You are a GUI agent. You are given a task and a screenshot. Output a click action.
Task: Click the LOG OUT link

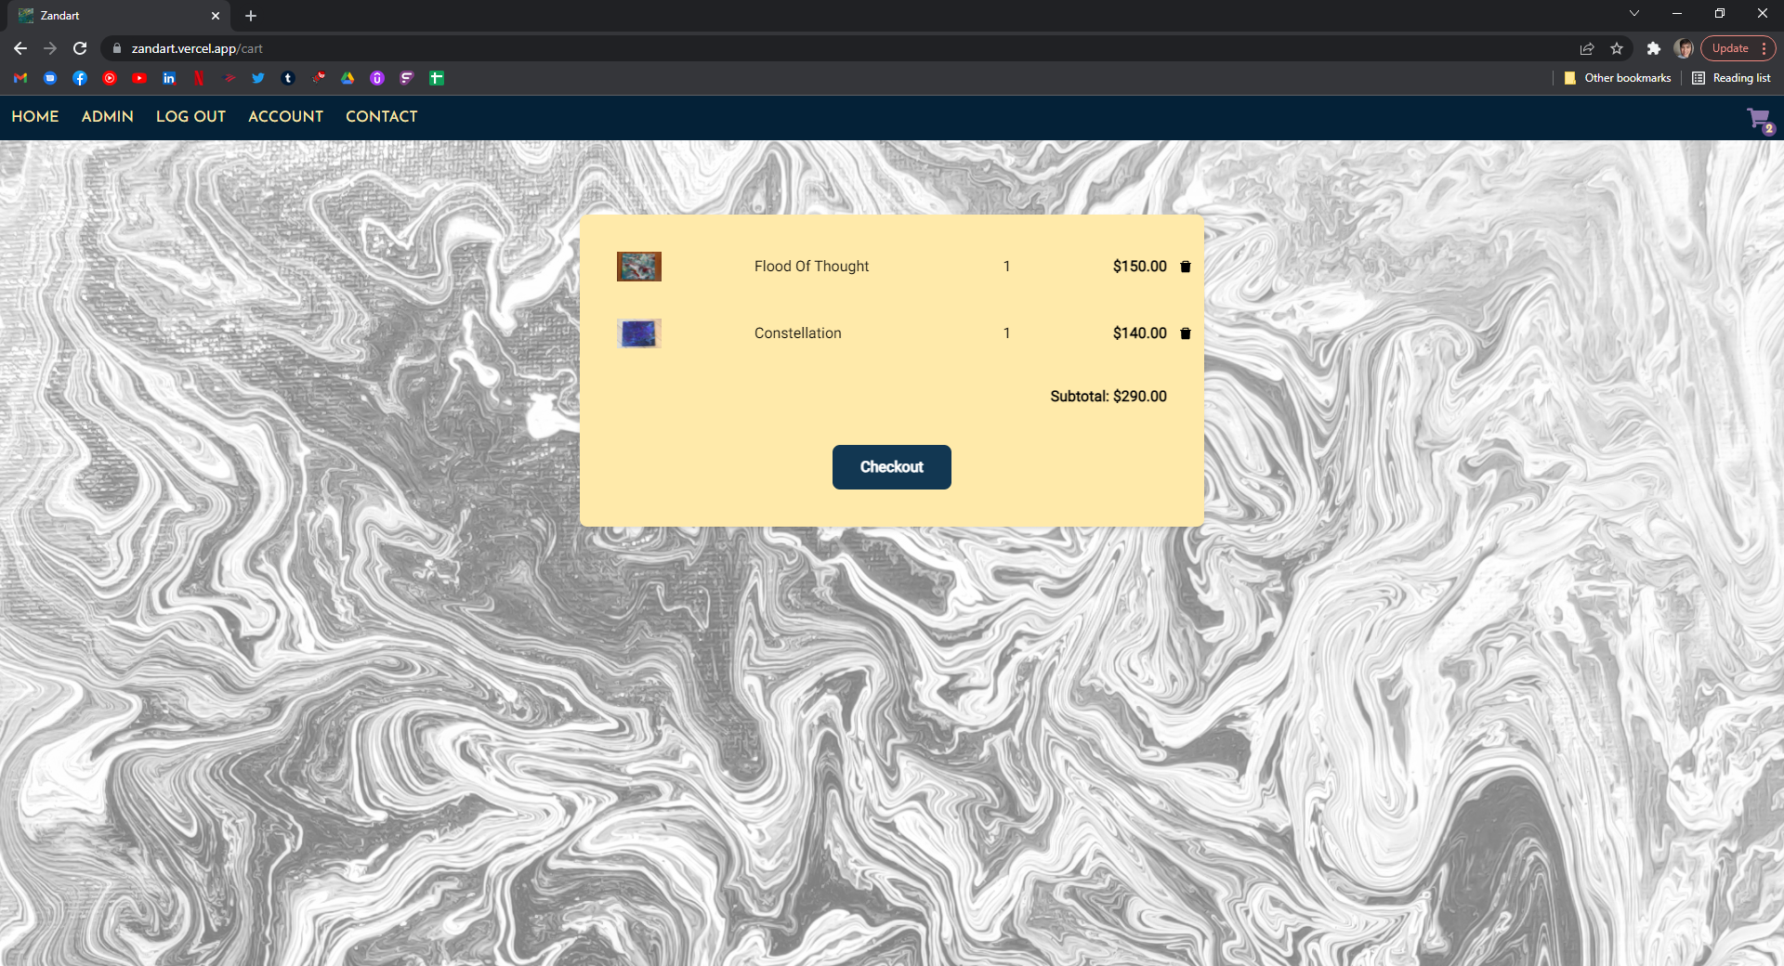click(x=190, y=116)
